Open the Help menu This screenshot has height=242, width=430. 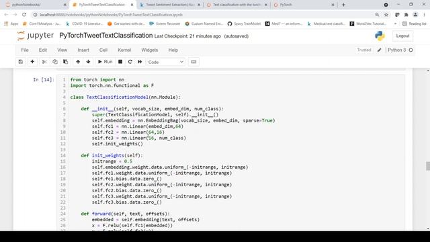173,50
